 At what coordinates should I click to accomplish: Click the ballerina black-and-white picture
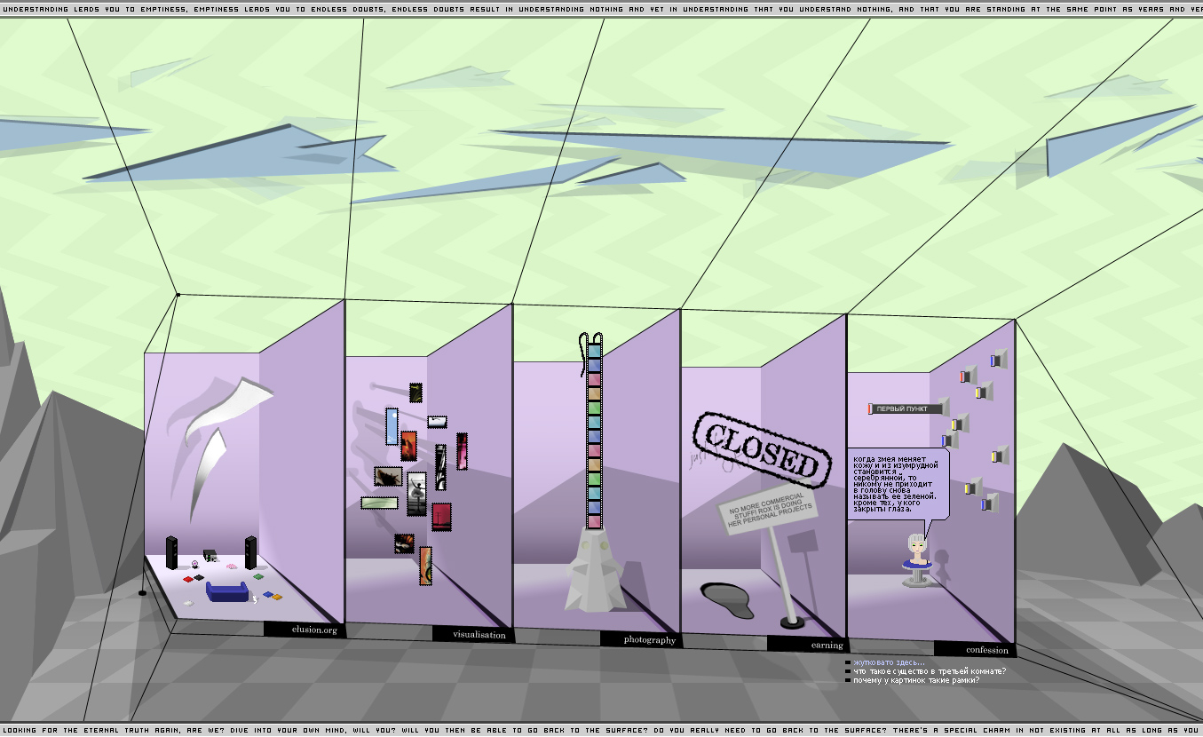416,493
